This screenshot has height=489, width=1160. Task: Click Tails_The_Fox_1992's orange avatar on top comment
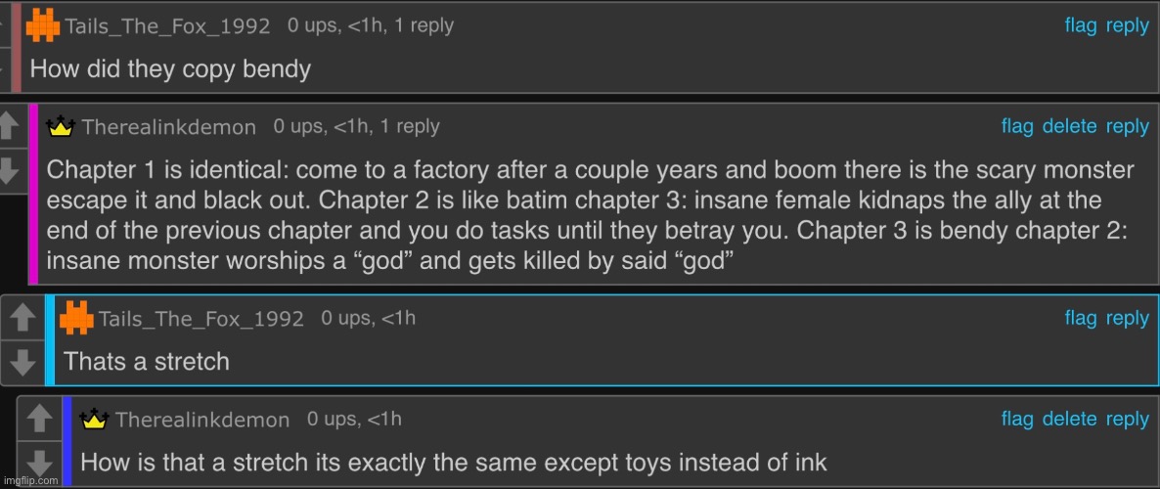pos(44,24)
